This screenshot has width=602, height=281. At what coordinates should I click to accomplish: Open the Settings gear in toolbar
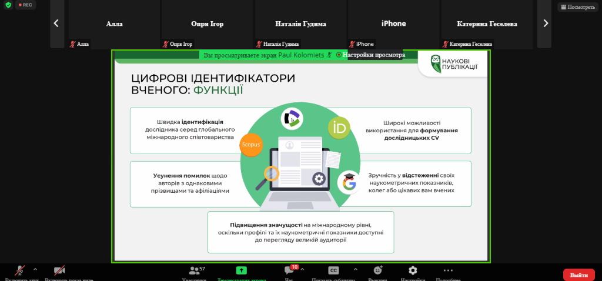(413, 271)
